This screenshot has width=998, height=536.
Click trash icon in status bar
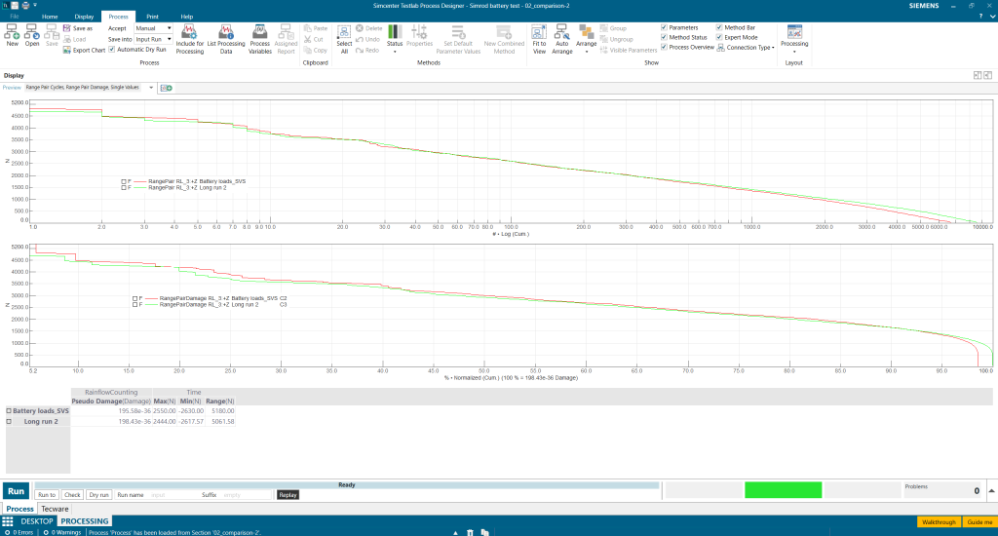(470, 532)
